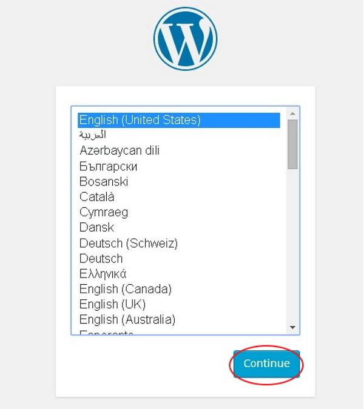Choose Deutsch (Schweiz) option
Viewport: 364px width, 409px height.
pyautogui.click(x=128, y=243)
